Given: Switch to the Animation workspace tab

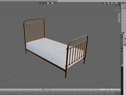Looking at the screenshot, I should click(x=28, y=1).
